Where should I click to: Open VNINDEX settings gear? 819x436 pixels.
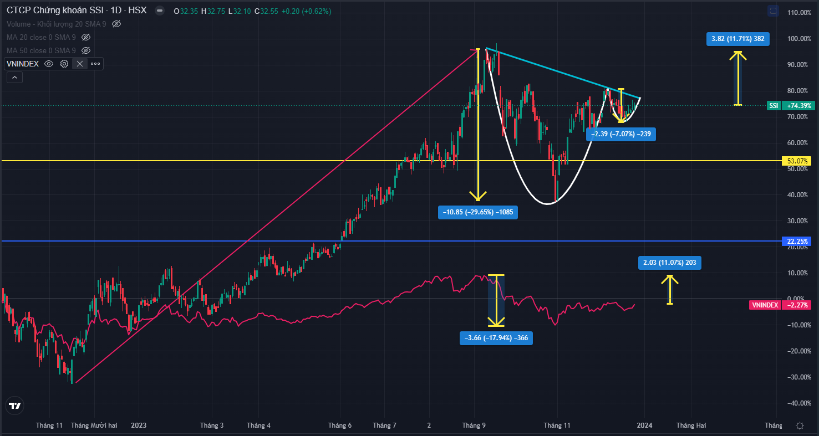click(64, 64)
